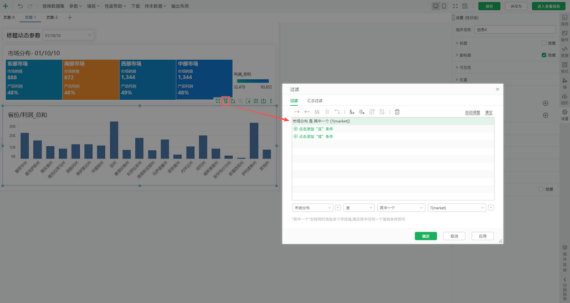This screenshot has height=303, width=570.
Task: Click the filter icon on the chart toolbar
Action: pyautogui.click(x=225, y=101)
